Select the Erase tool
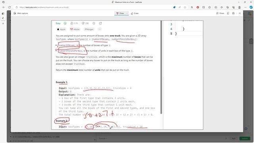The width and height of the screenshot is (254, 143). [135, 13]
